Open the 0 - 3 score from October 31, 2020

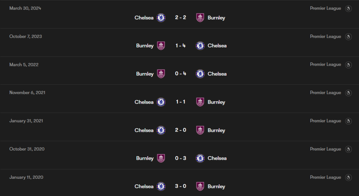(180, 158)
